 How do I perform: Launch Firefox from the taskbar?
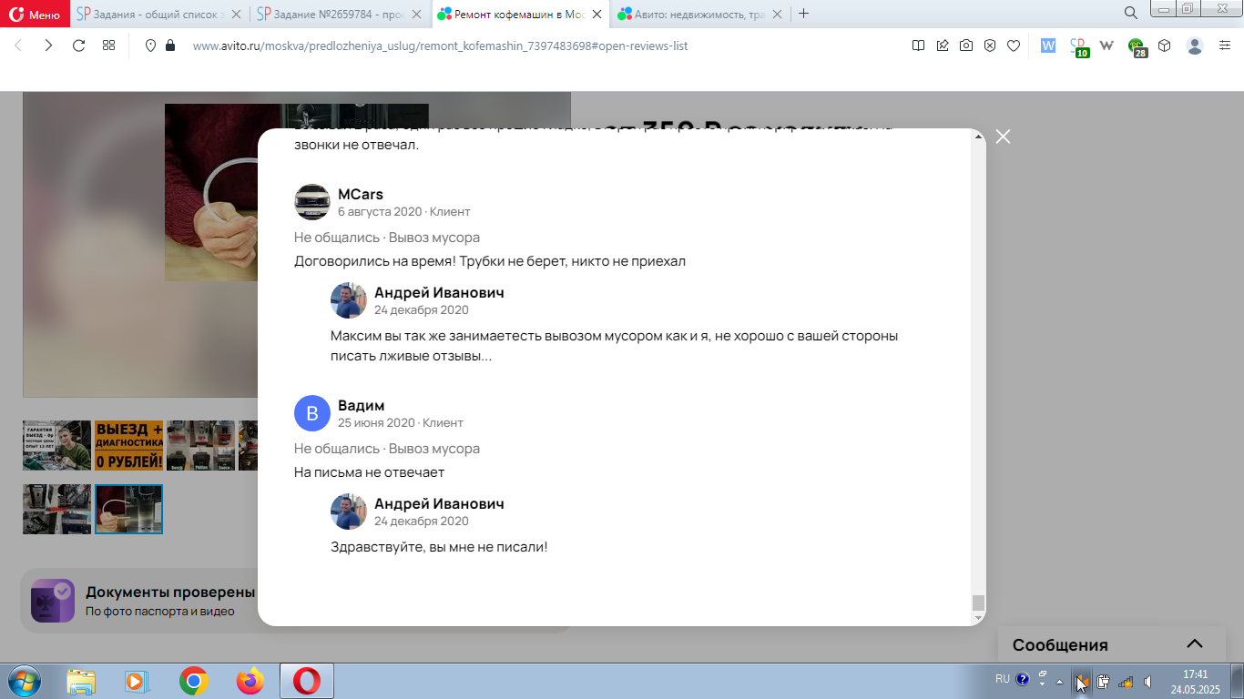coord(250,681)
